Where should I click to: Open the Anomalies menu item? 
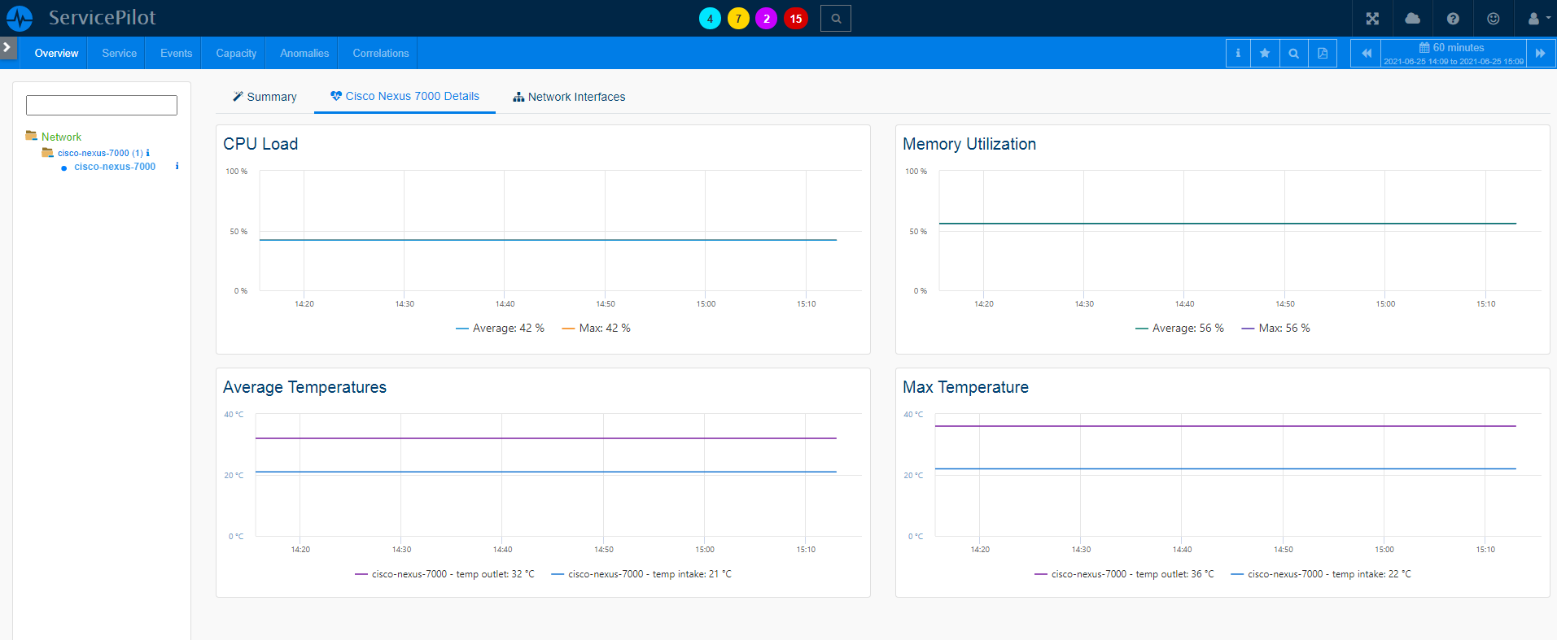click(304, 54)
